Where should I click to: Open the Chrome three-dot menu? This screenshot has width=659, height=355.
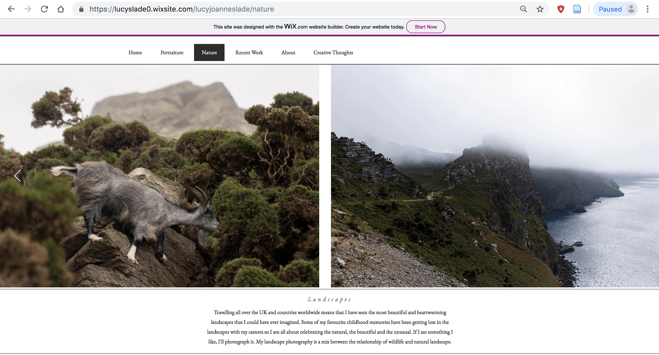[648, 9]
